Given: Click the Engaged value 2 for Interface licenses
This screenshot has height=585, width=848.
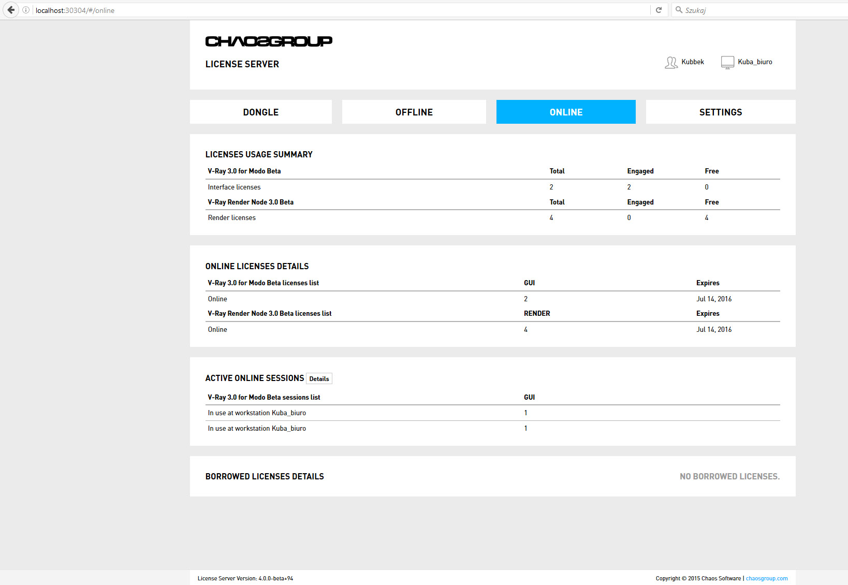Looking at the screenshot, I should (x=629, y=187).
